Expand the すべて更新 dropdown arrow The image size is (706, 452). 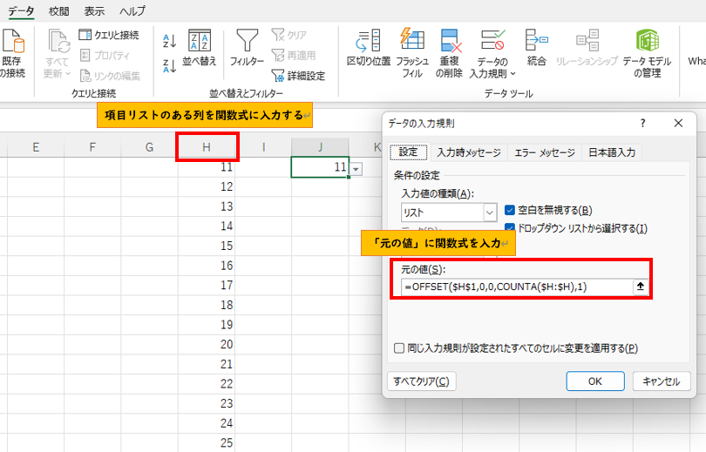(68, 73)
